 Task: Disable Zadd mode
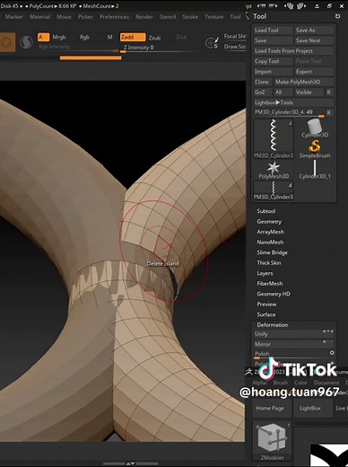(133, 37)
